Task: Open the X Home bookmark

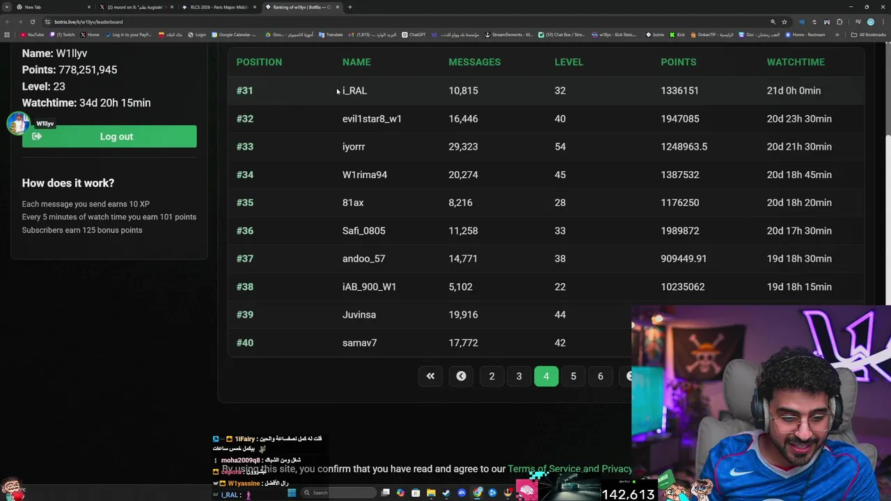Action: (x=90, y=35)
